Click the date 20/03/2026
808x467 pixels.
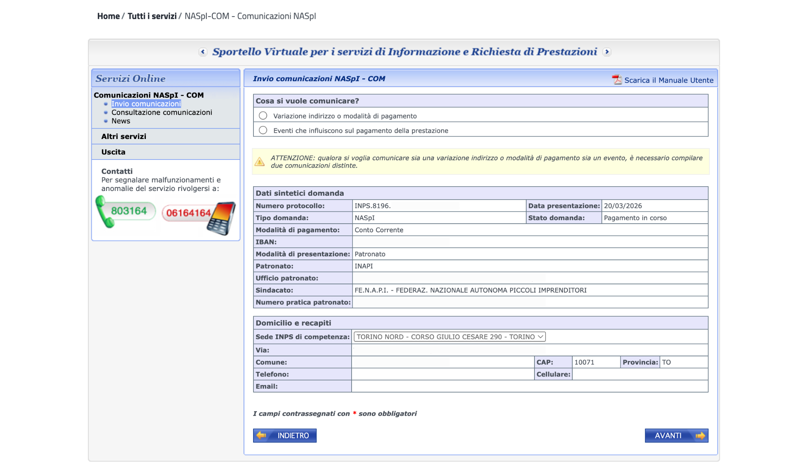pos(623,206)
